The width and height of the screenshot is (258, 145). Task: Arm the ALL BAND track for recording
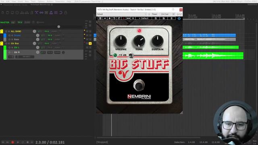tap(6, 31)
